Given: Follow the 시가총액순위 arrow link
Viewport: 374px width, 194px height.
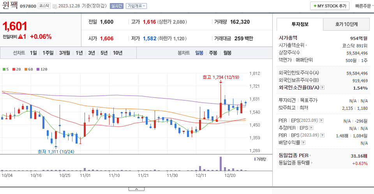Looking at the screenshot, I should (x=293, y=45).
